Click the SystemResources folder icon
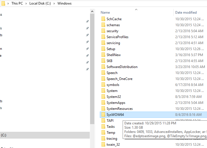The height and width of the screenshot is (148, 207). pyautogui.click(x=103, y=108)
